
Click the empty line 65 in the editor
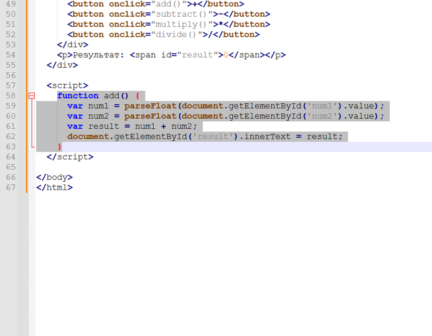click(187, 167)
